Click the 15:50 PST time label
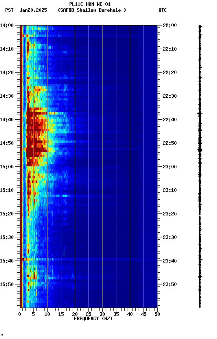This screenshot has width=217, height=339. (x=7, y=284)
